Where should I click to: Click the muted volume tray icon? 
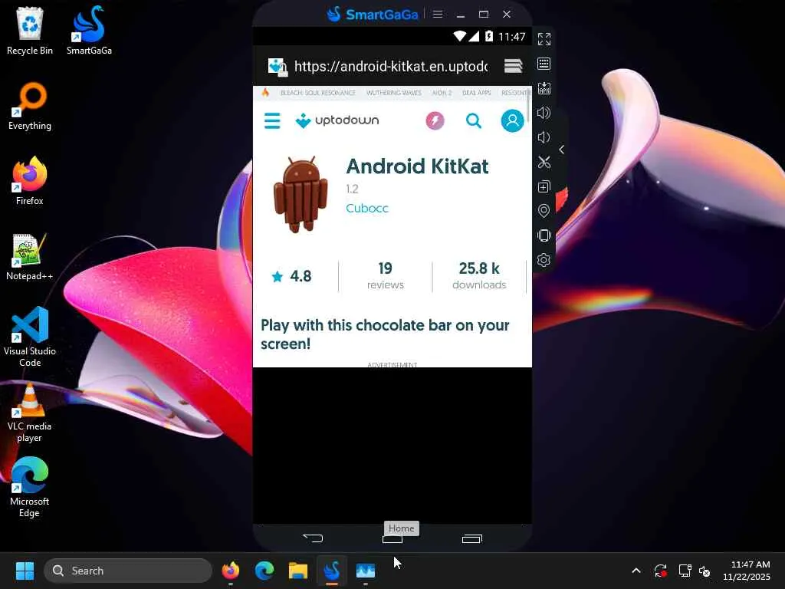705,571
